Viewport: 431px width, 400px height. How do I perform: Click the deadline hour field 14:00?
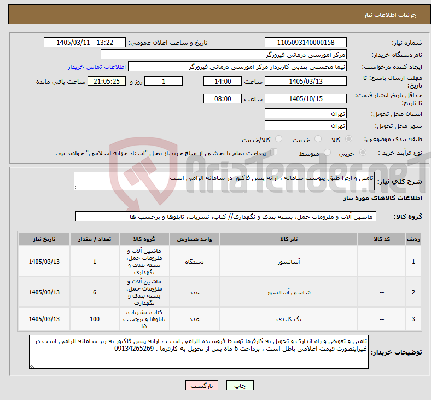pos(223,82)
